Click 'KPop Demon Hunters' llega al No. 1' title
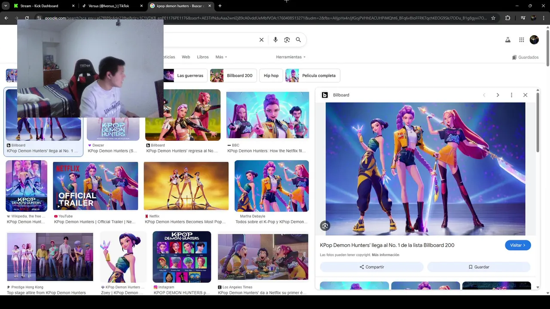The height and width of the screenshot is (309, 550). pos(43,151)
